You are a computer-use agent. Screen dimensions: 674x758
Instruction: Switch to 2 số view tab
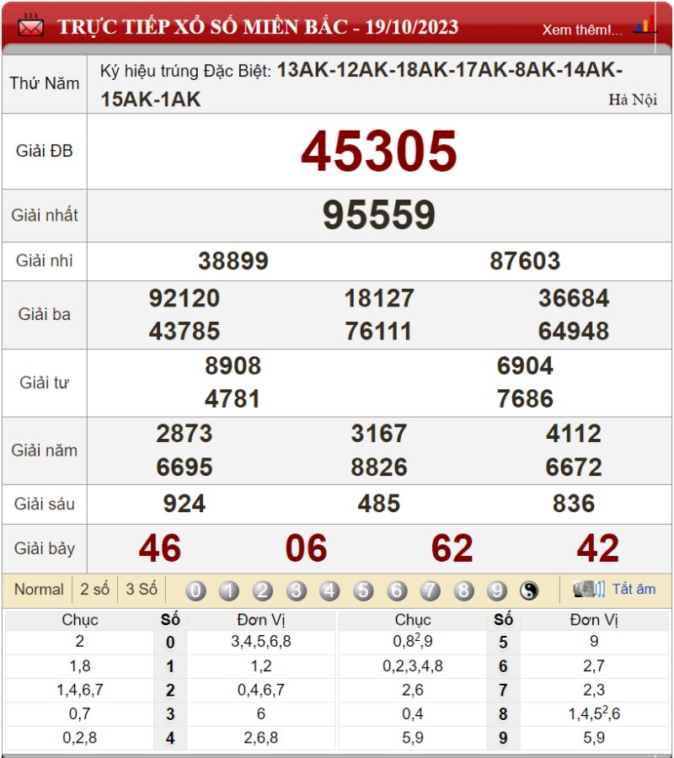point(94,590)
